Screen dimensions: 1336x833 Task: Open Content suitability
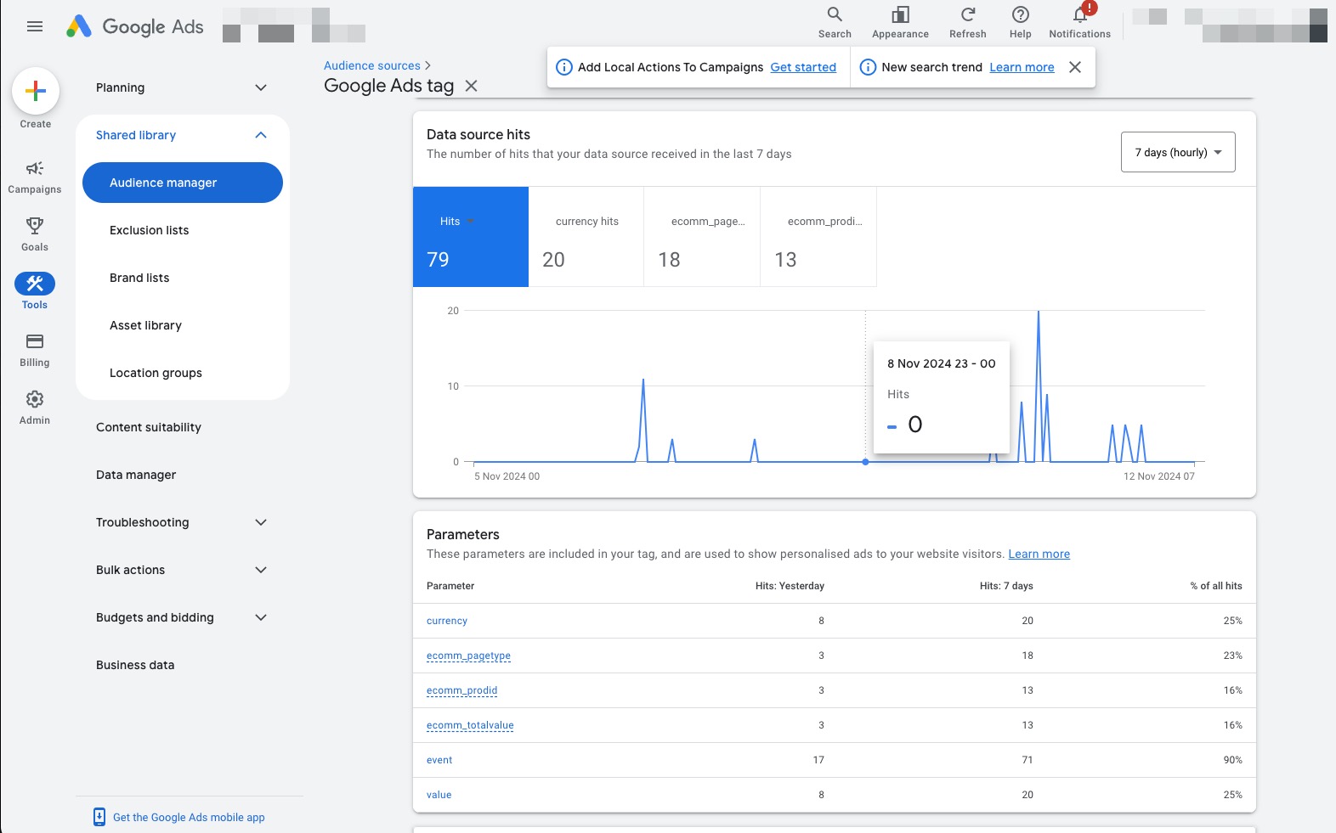tap(149, 427)
